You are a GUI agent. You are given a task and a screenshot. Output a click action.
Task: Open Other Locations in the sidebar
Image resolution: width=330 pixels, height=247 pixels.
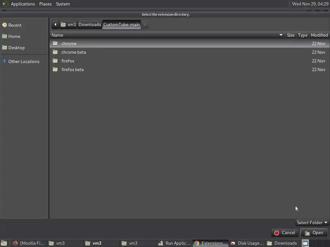pos(24,61)
